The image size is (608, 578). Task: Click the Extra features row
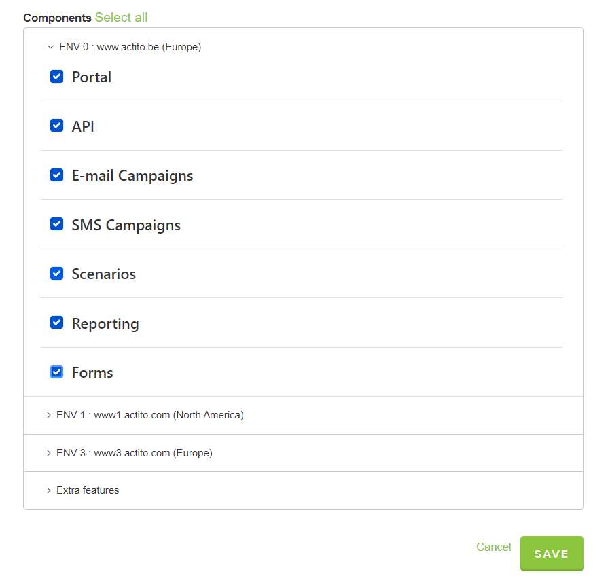pos(88,490)
